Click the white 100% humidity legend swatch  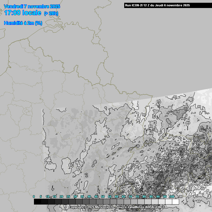[175, 202]
